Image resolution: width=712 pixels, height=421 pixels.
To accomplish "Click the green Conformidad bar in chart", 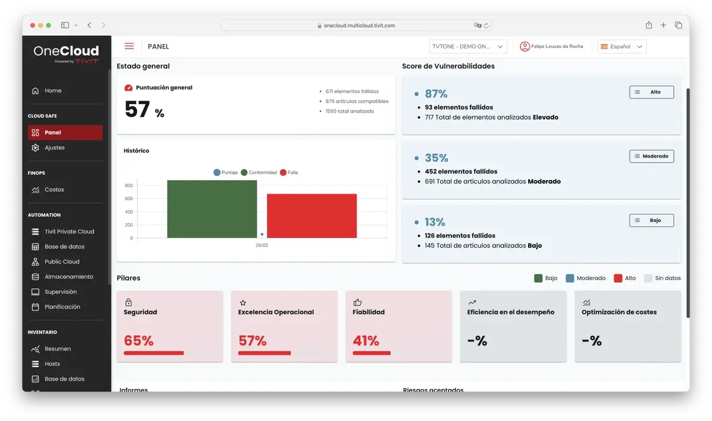I will (x=212, y=209).
